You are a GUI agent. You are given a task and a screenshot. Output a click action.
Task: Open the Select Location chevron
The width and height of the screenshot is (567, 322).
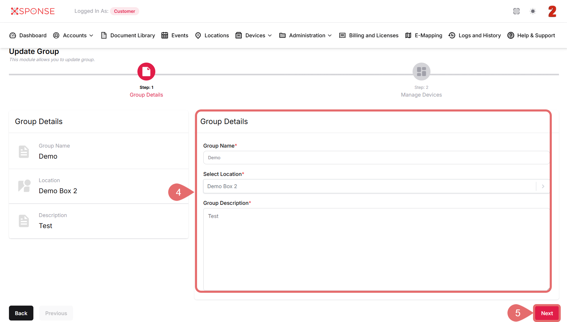[x=543, y=186]
